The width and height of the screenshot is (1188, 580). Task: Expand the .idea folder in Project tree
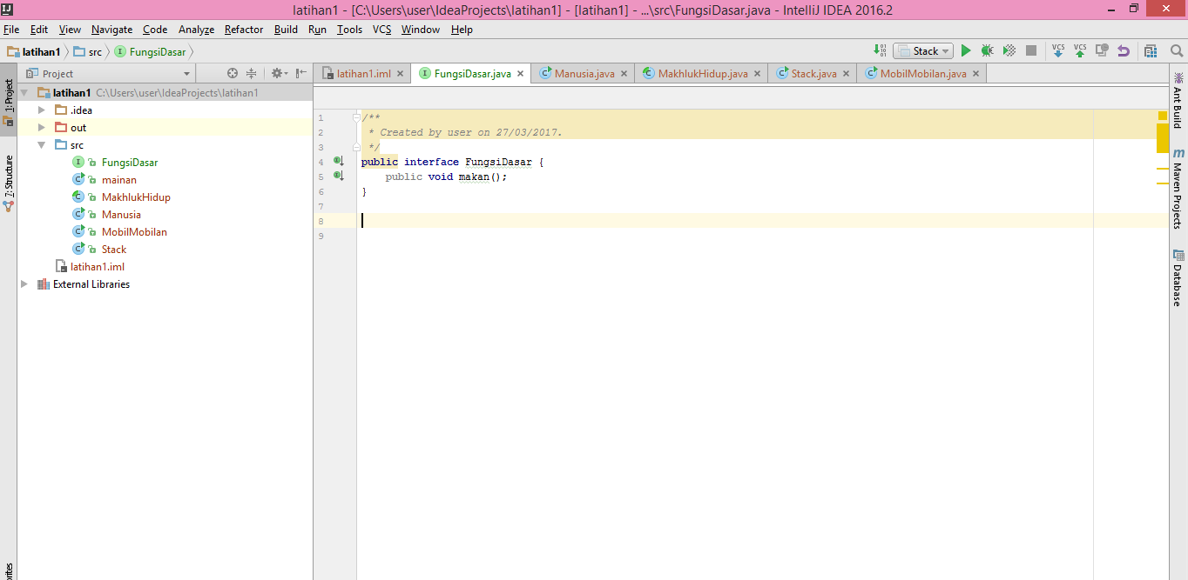(x=40, y=110)
